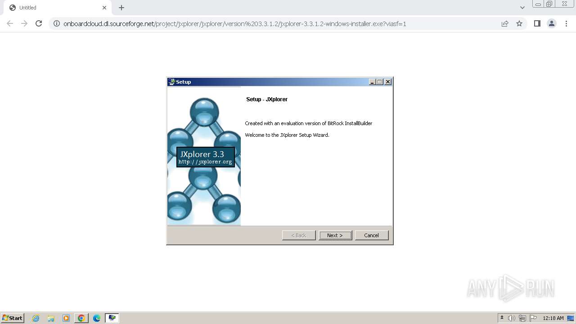Click the sourceforge URL address bar
This screenshot has width=576, height=324.
click(x=234, y=24)
